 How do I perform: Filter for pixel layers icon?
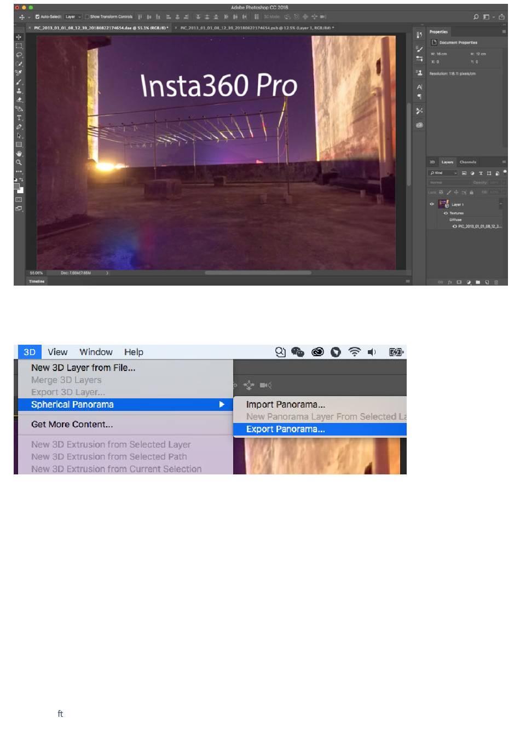coord(464,173)
